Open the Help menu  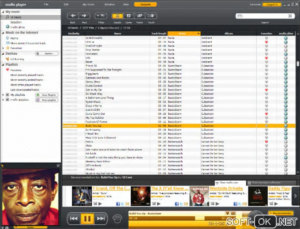pyautogui.click(x=126, y=4)
